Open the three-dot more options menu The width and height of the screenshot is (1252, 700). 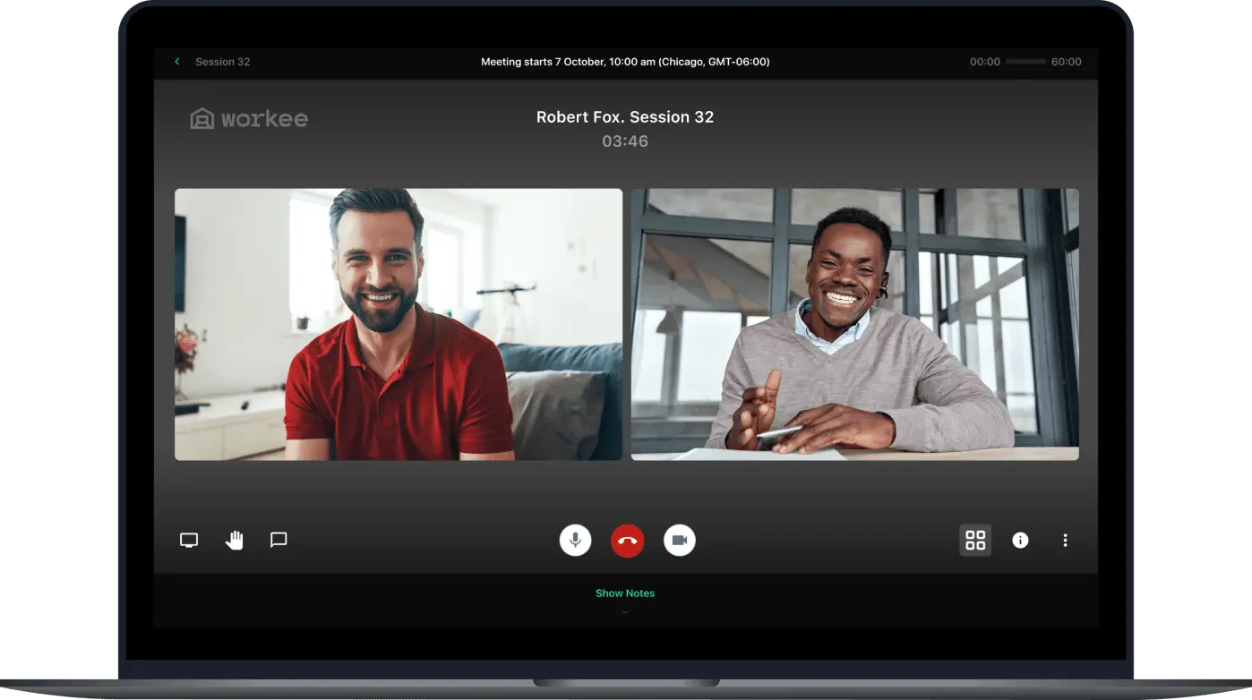(1065, 540)
